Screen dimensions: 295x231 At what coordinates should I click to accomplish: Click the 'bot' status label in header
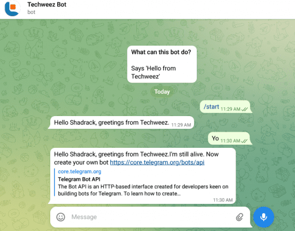(31, 12)
